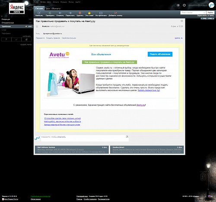216x202 pixels.
Task: Click the Russian flag language icon
Action: point(209,196)
